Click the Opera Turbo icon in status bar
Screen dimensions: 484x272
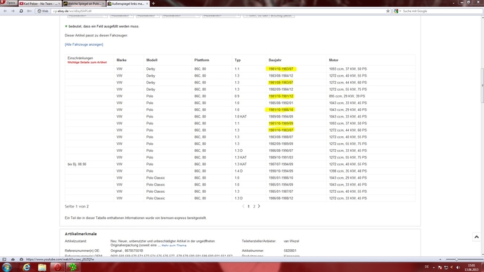(x=22, y=259)
